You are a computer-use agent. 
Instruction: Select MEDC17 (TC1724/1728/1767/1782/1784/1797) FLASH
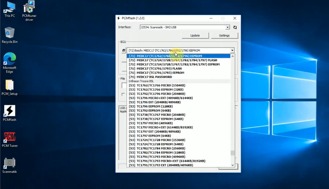tap(178, 60)
